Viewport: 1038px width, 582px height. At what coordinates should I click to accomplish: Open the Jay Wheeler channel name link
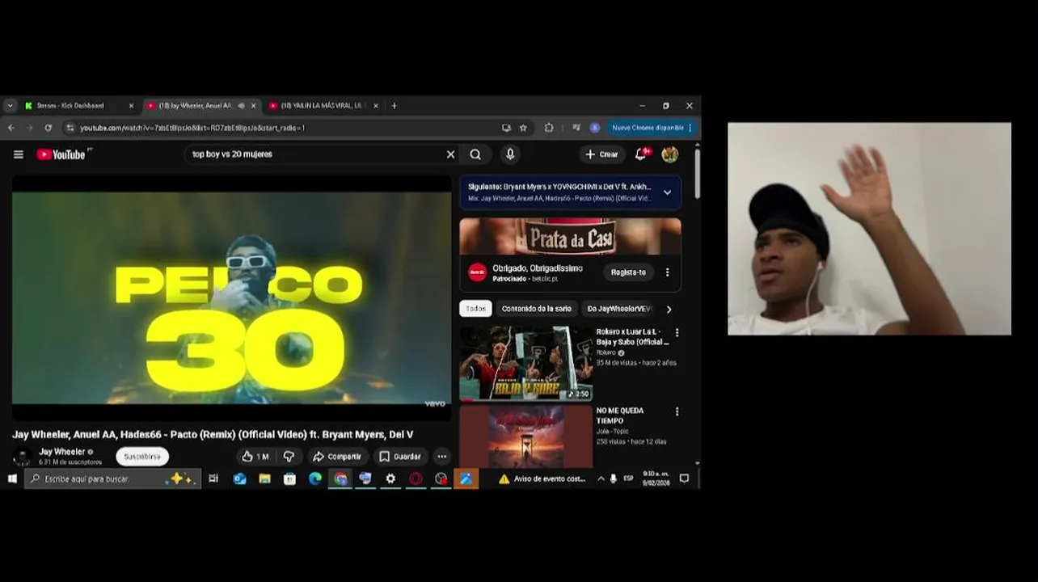point(62,452)
